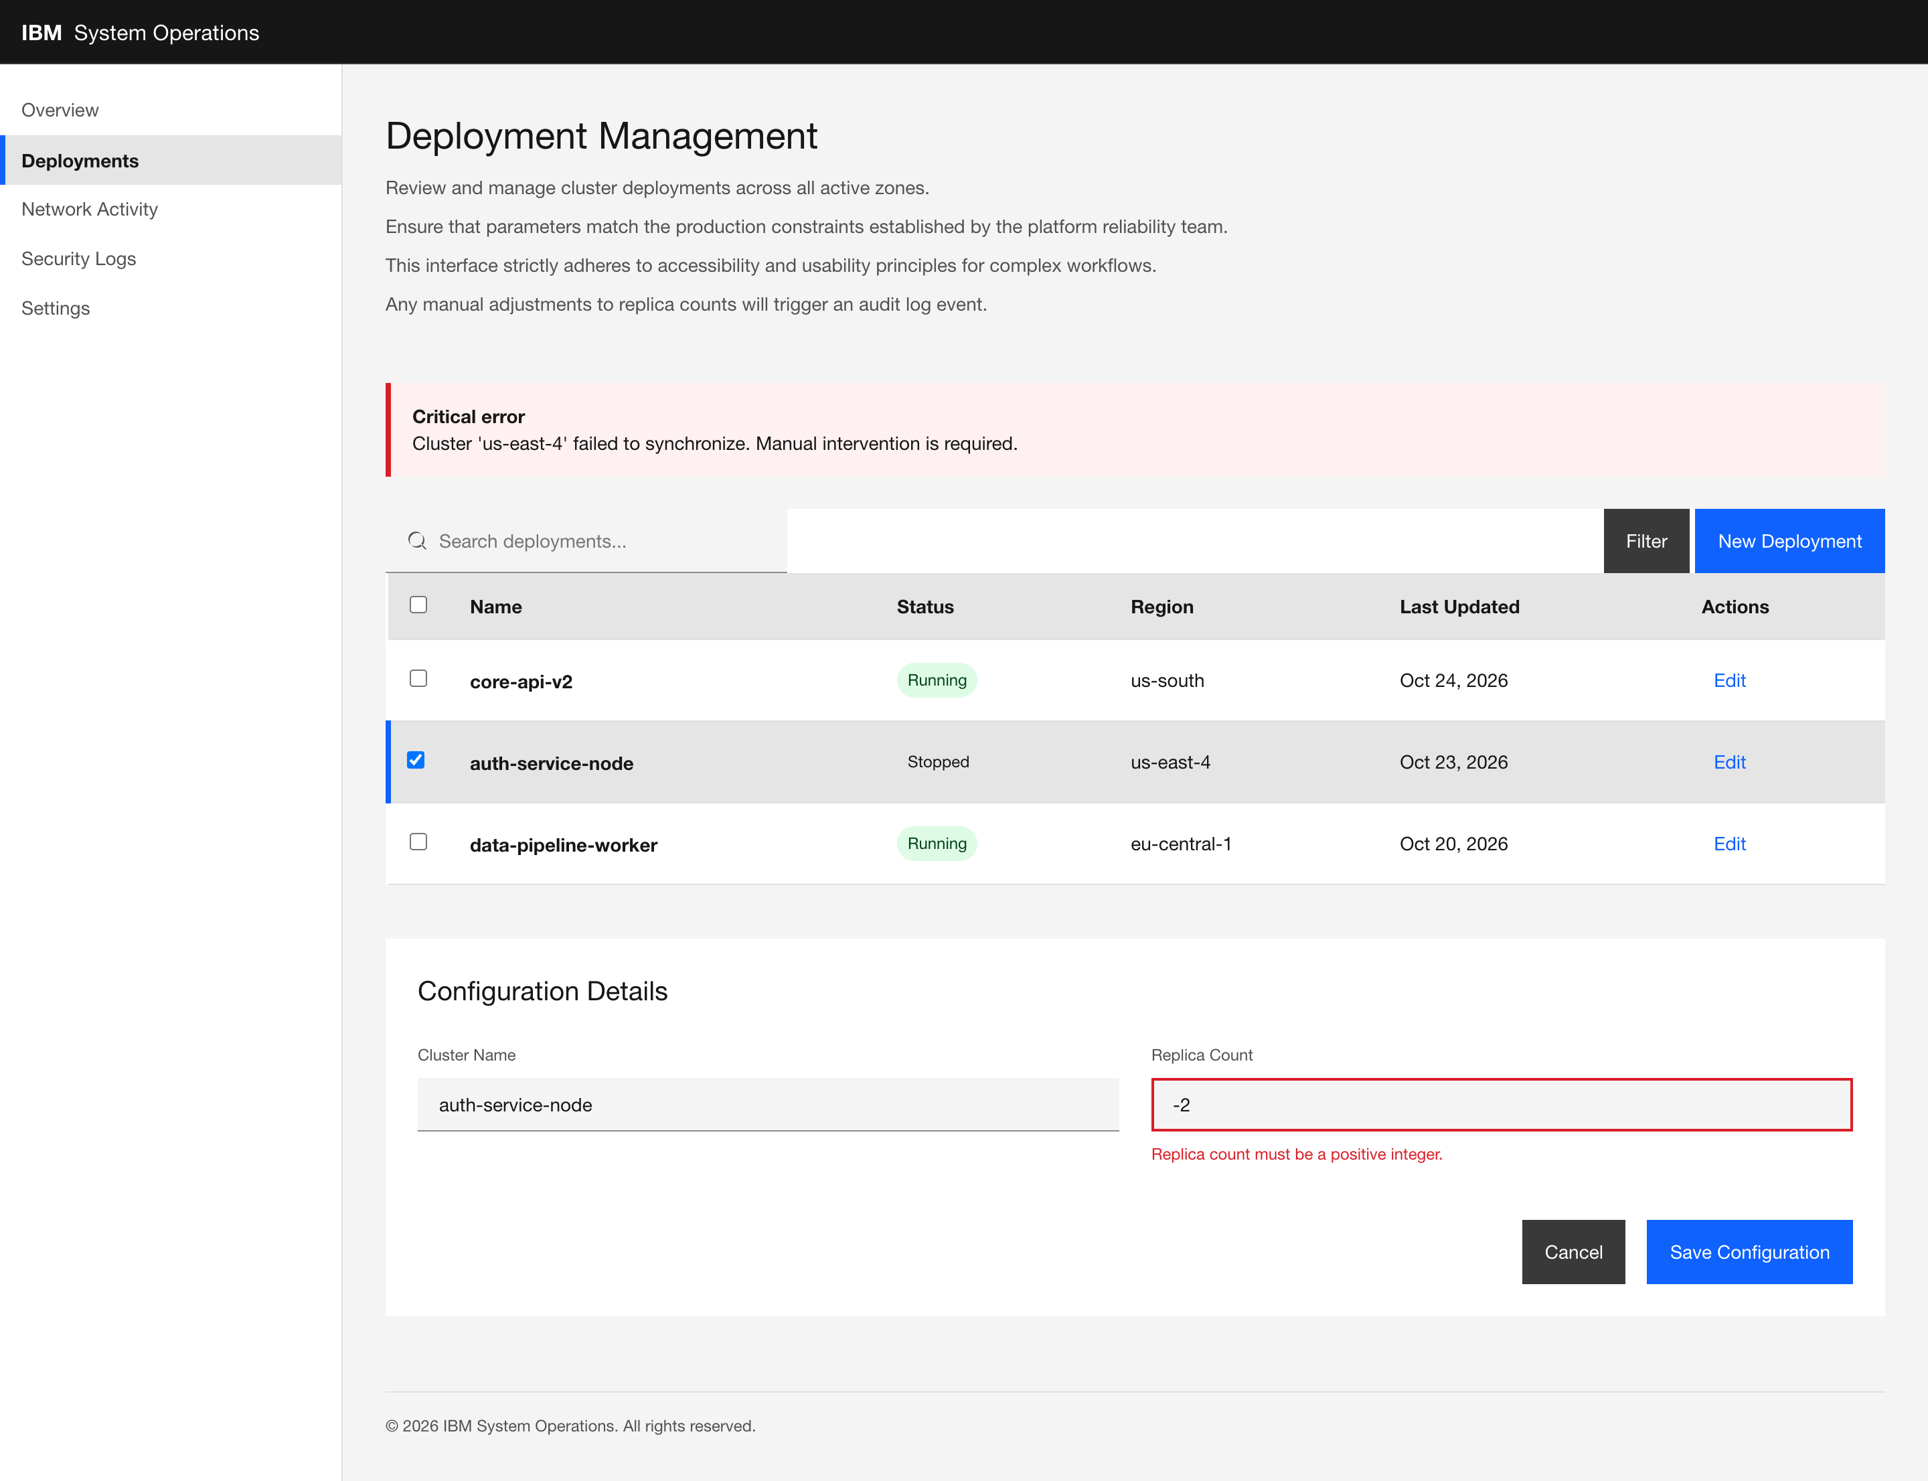Screen dimensions: 1928x1481
Task: Click into the Replica Count field
Action: coord(1500,1105)
